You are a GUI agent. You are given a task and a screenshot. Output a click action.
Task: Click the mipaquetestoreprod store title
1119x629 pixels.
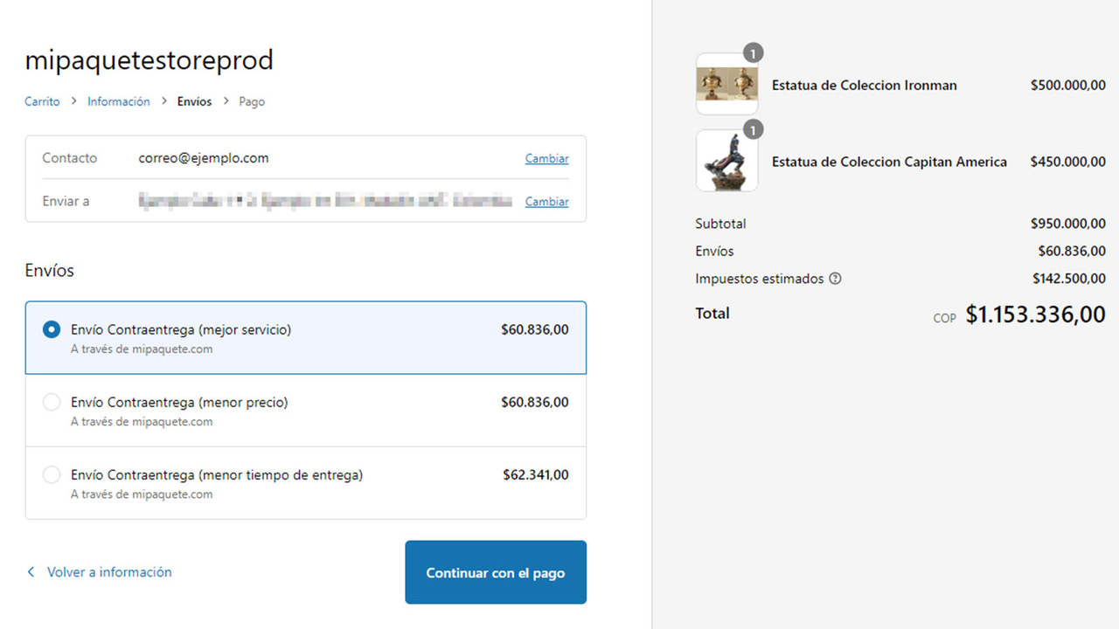pyautogui.click(x=149, y=59)
